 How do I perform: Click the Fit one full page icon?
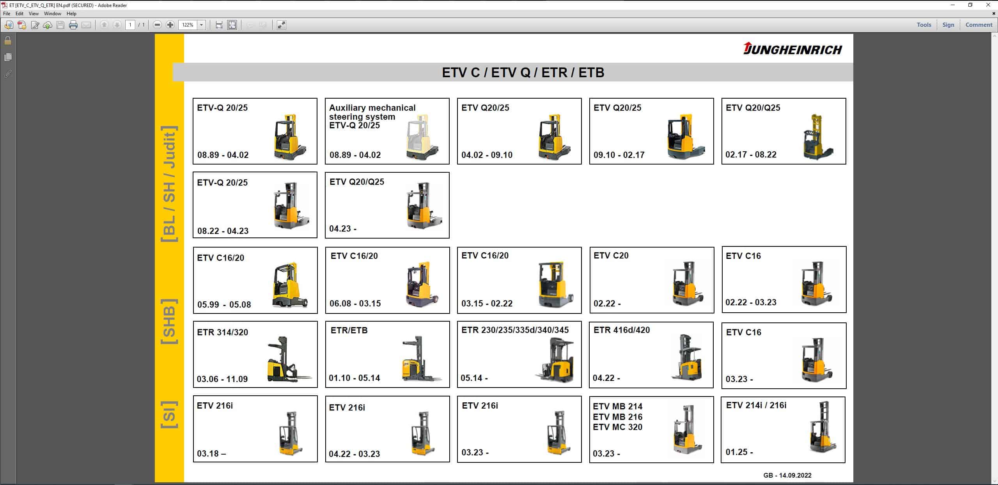[x=232, y=25]
